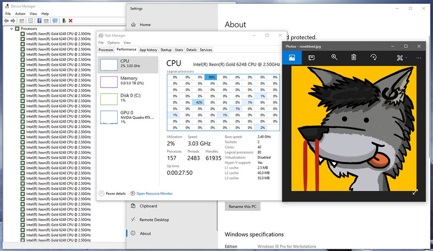
Task: Click the Home icon in Settings
Action: (133, 25)
